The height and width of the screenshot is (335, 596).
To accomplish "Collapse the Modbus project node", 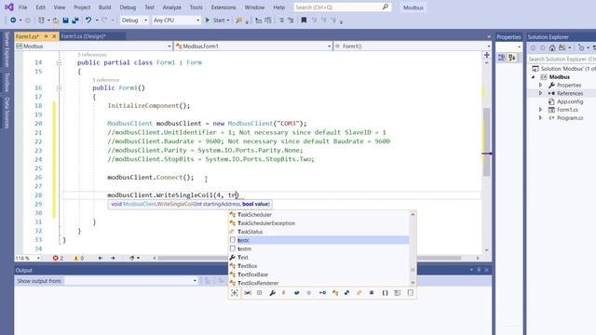I will [533, 76].
